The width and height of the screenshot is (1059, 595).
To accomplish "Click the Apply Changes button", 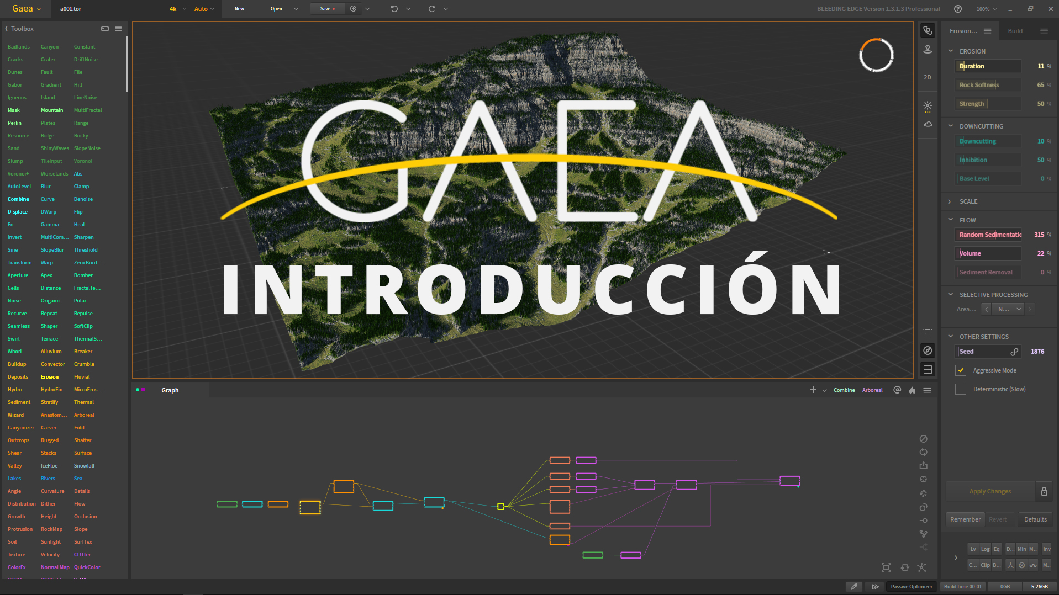I will (x=990, y=491).
